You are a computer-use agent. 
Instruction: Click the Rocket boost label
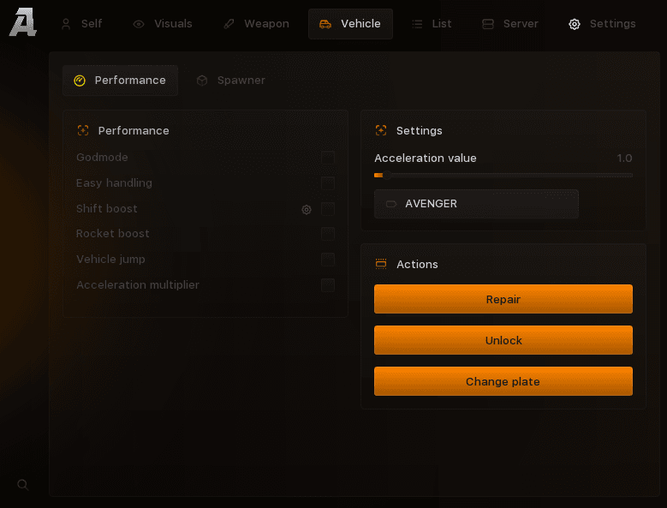pyautogui.click(x=113, y=234)
